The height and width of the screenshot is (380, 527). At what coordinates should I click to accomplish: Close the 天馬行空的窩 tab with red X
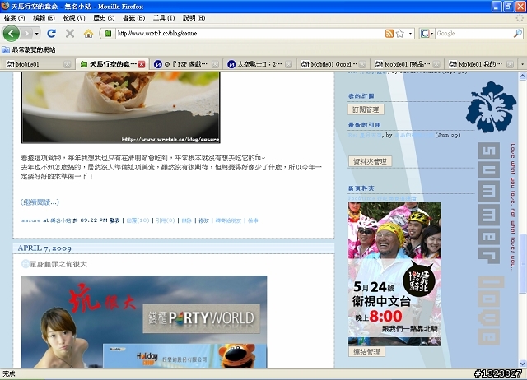(142, 64)
